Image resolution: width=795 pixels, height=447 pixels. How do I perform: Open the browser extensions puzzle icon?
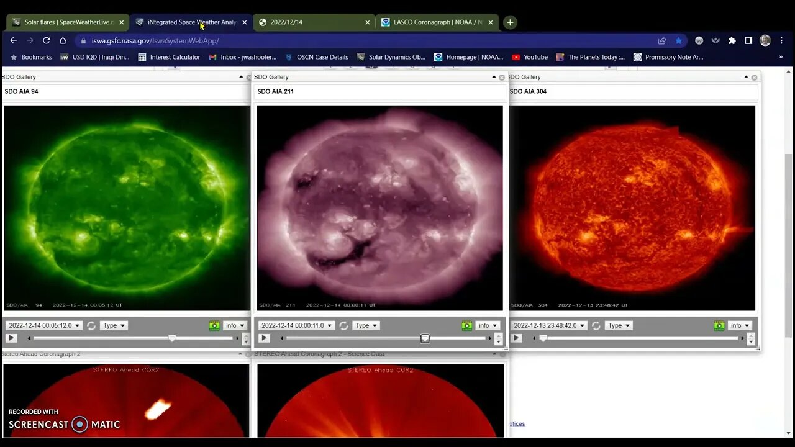732,40
